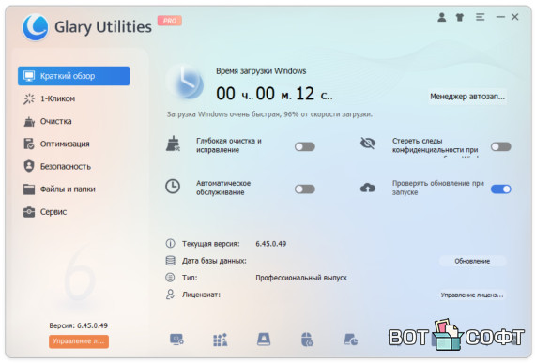This screenshot has height=363, width=535.
Task: Click the Glary Utilities moon logo
Action: (35, 27)
